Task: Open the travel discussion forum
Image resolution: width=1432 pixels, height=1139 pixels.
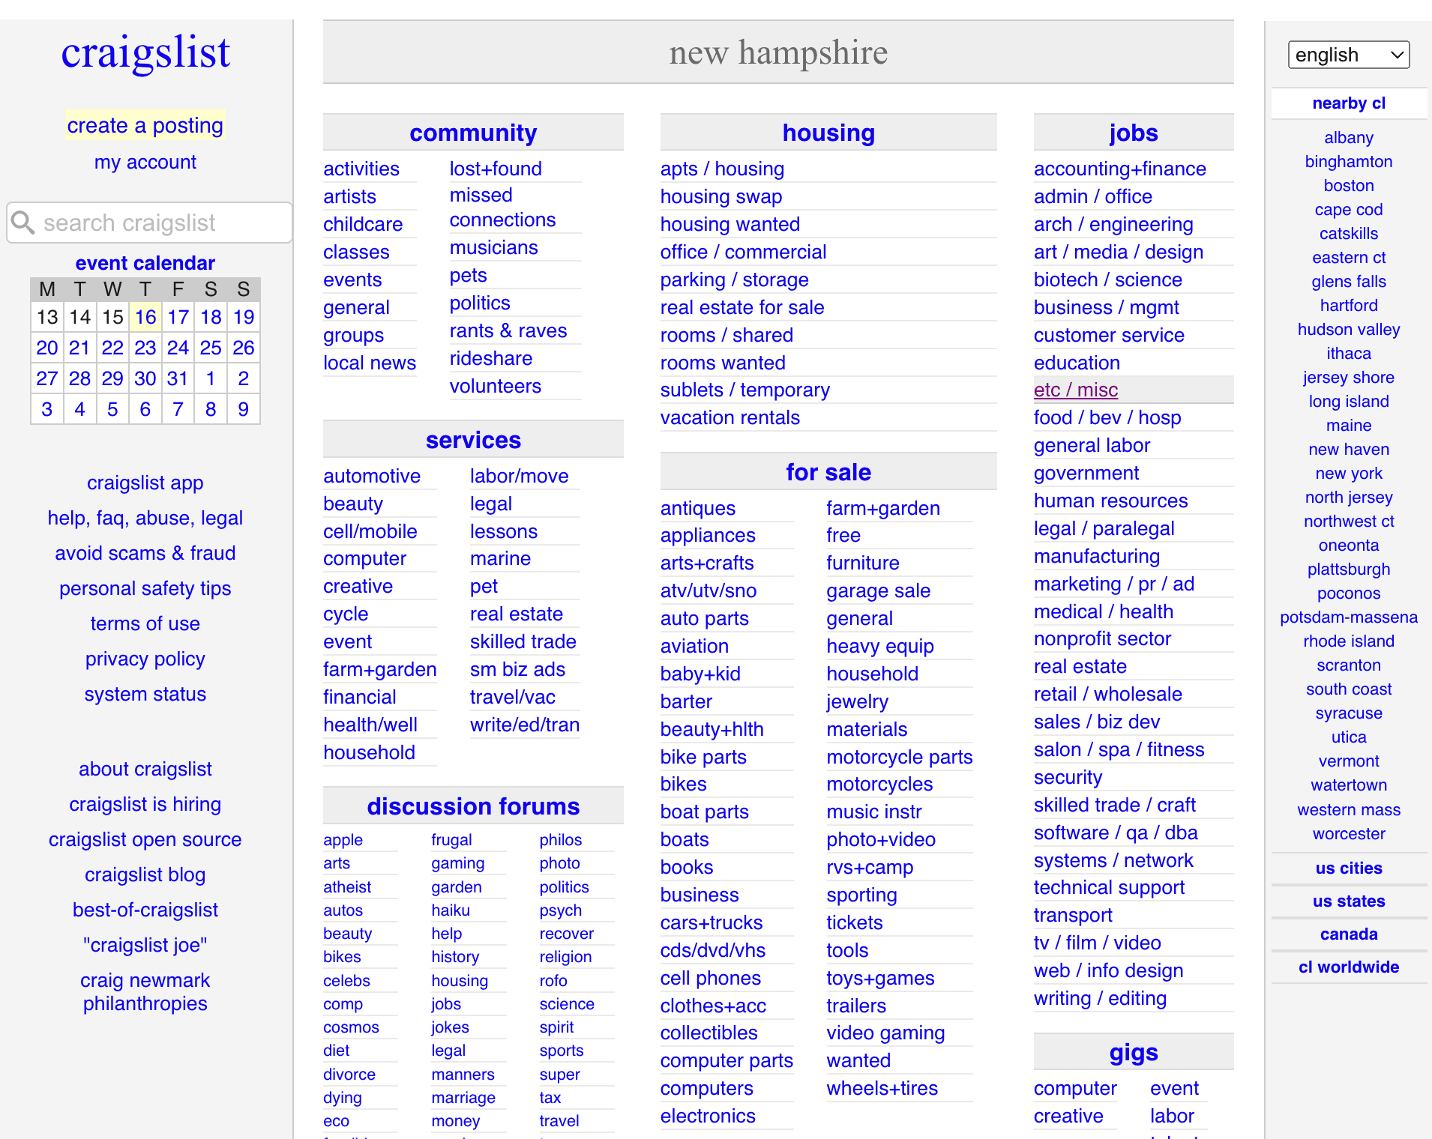Action: coord(559,1120)
